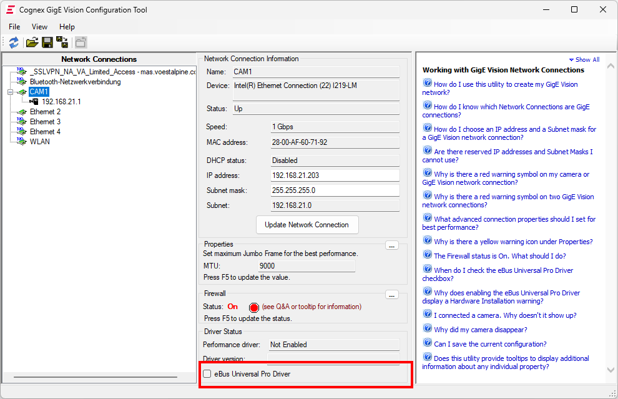The height and width of the screenshot is (399, 618).
Task: Select Ethernet 3 in the connections tree
Action: 45,122
